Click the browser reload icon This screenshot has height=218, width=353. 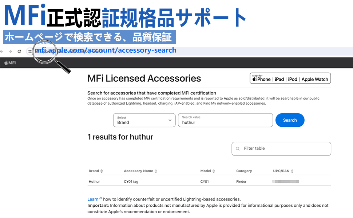click(x=19, y=51)
